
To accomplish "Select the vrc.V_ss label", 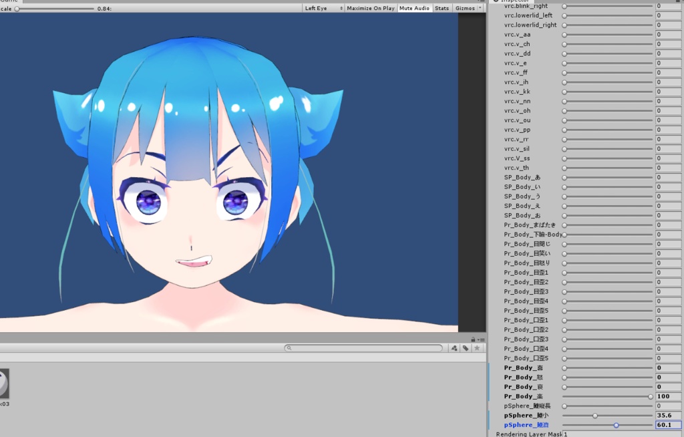I will coord(517,158).
